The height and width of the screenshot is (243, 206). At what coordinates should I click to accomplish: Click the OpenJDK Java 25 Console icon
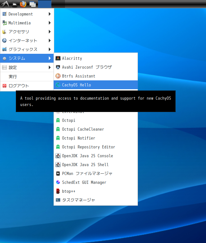[x=58, y=156]
